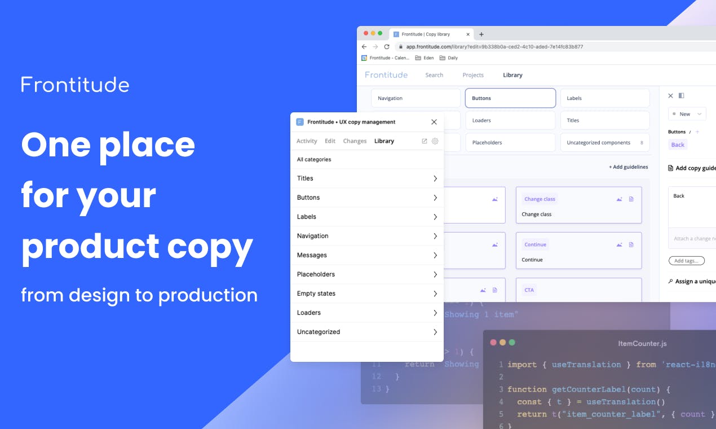Click in the browser address bar
716x429 pixels.
[x=555, y=47]
